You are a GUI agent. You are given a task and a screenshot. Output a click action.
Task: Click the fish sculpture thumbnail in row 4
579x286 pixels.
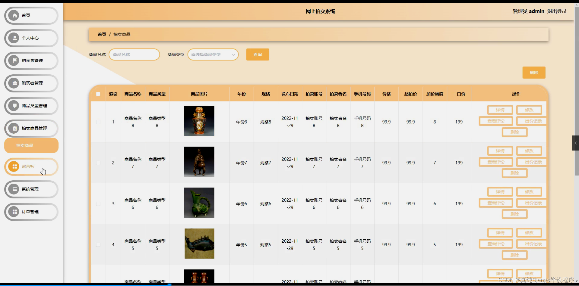click(199, 244)
